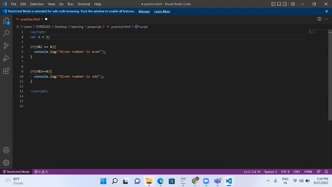Click the ENG IN language indicator
Screen dimensions: 332x187
point(285,181)
